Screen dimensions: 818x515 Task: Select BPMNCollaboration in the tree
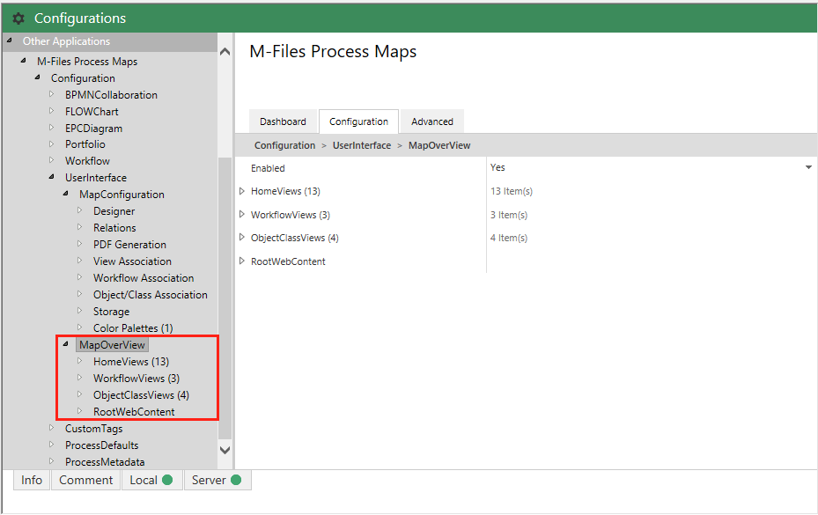tap(111, 95)
